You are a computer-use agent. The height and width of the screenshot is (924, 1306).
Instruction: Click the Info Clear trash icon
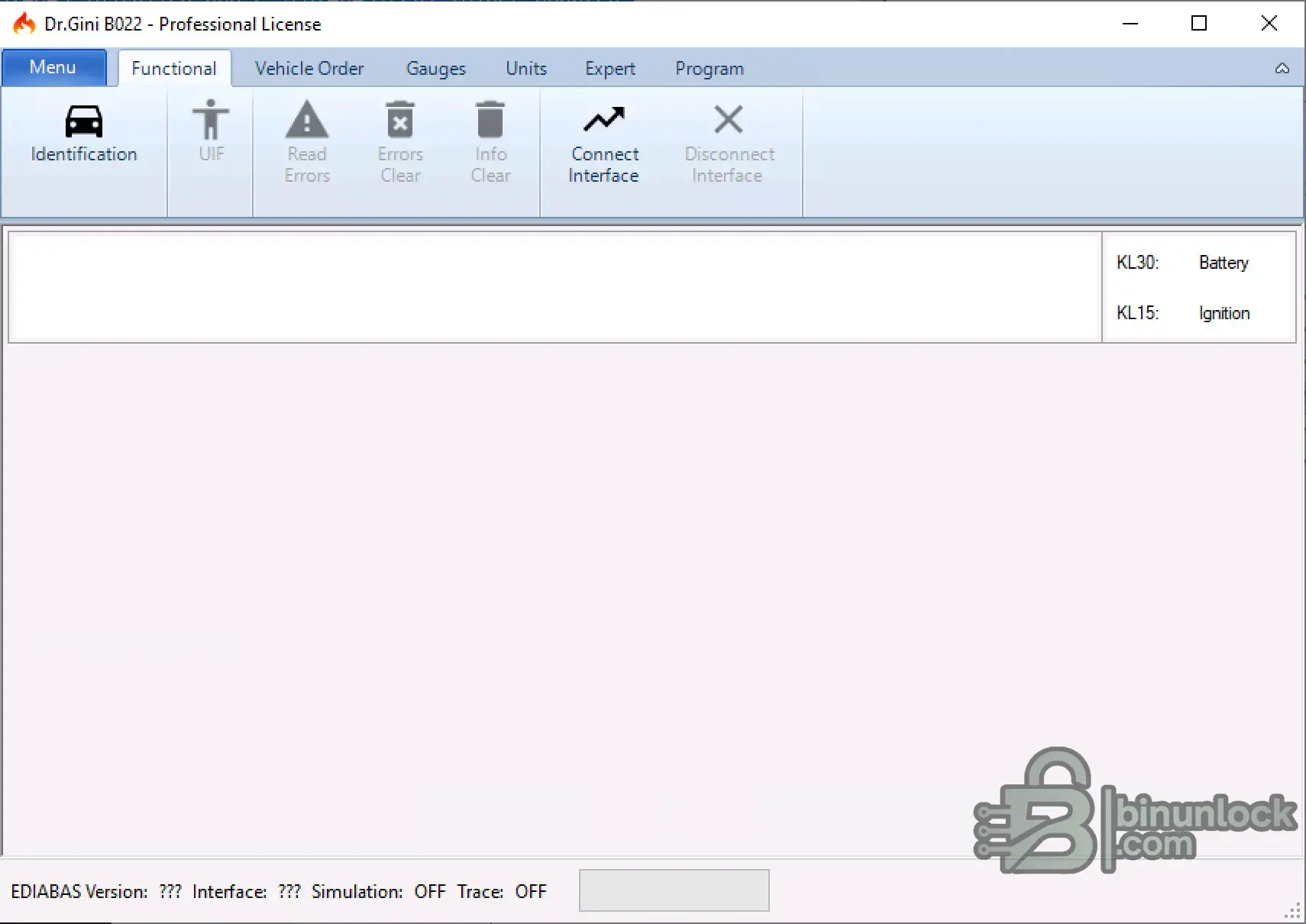coord(490,120)
